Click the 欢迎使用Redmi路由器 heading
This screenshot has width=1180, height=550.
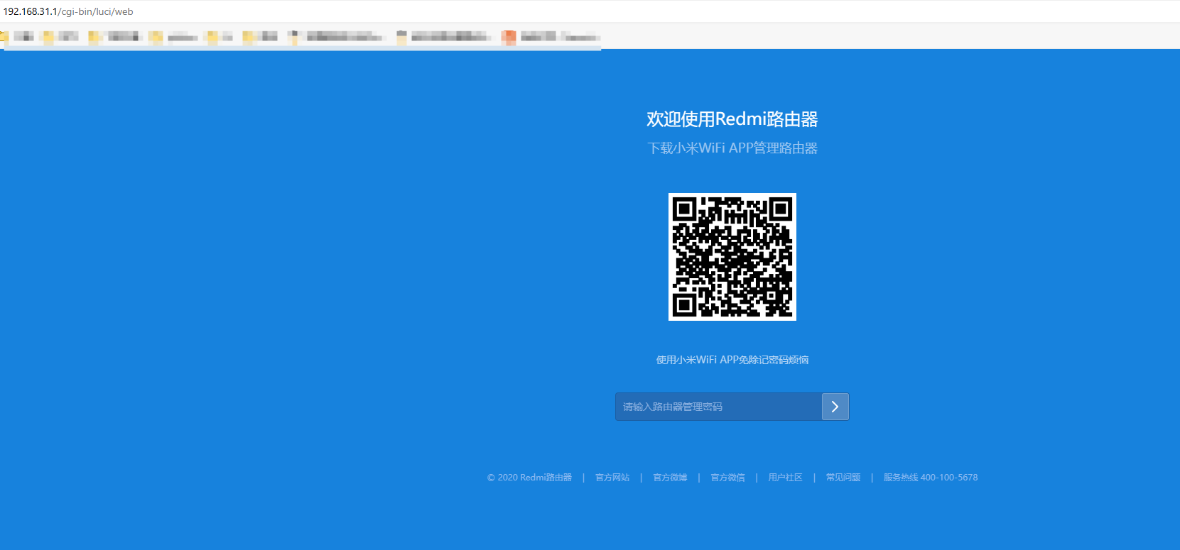(732, 119)
